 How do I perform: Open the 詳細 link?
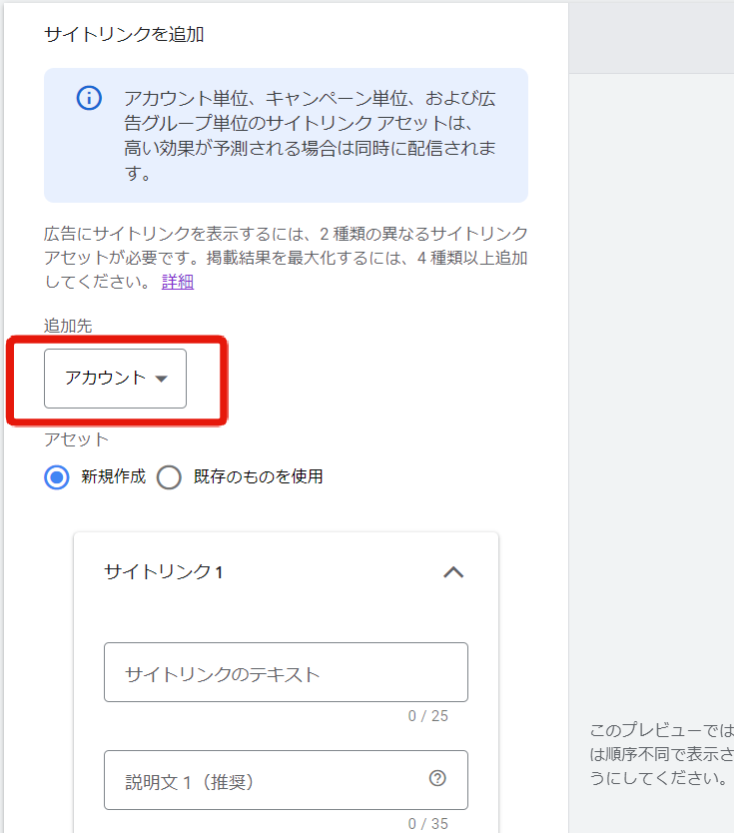pos(178,282)
